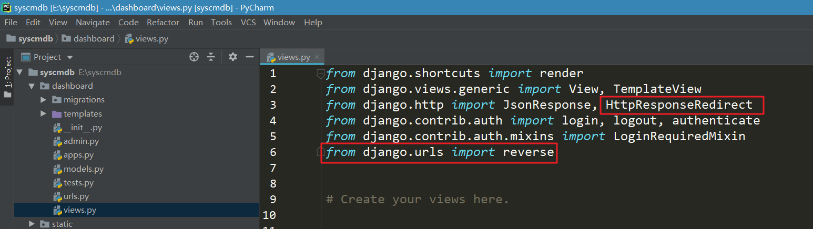Viewport: 813px width, 229px height.
Task: Open Project panel settings gear
Action: coord(233,57)
